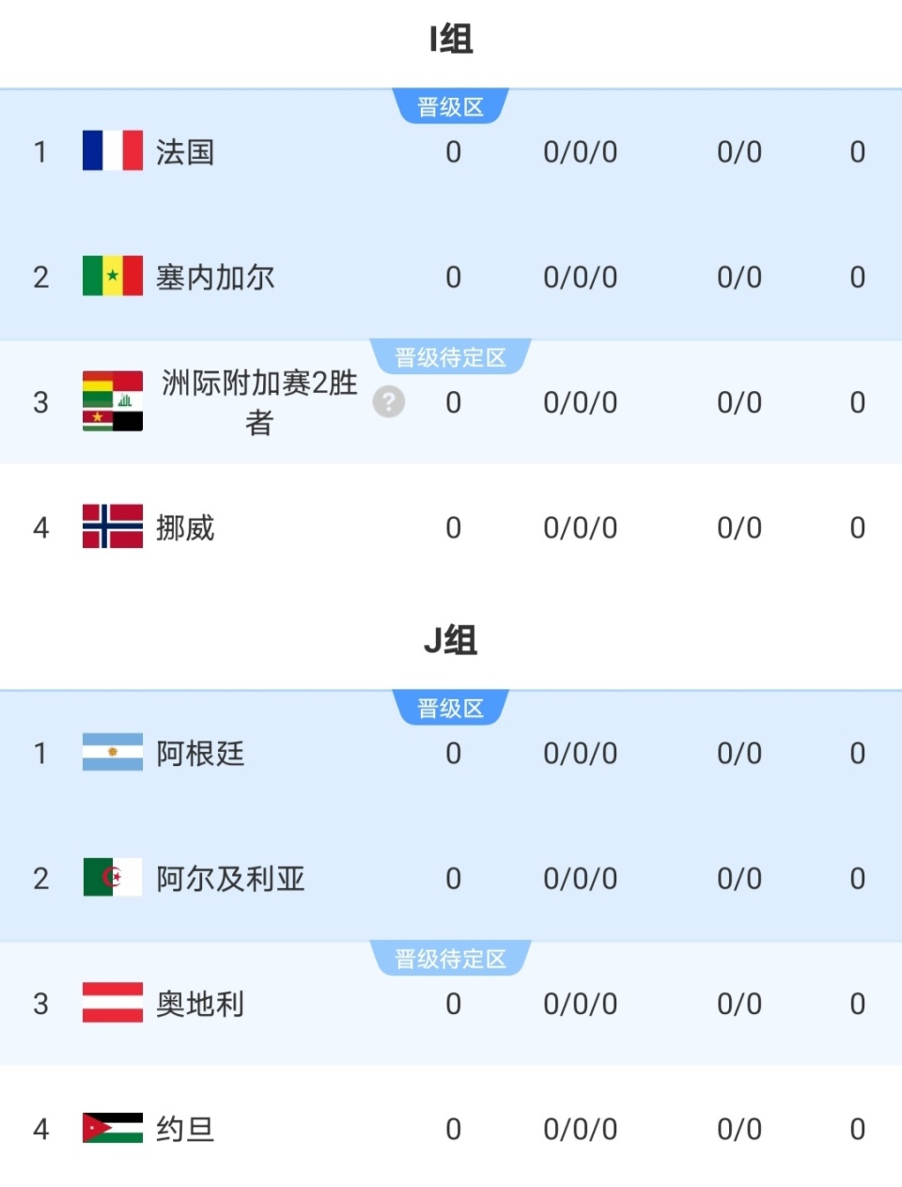Click the I组 group header
This screenshot has width=902, height=1187.
[451, 39]
